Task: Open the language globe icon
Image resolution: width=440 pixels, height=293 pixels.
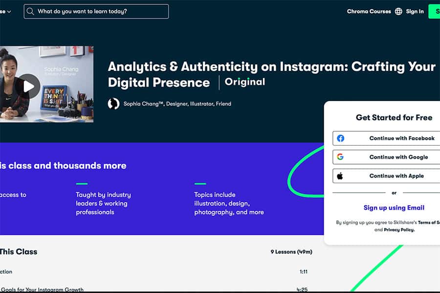Action: pos(398,12)
